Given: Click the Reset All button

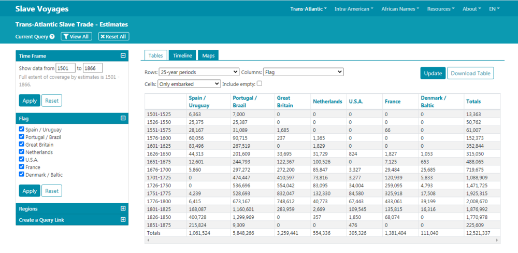Looking at the screenshot, I should click(x=113, y=36).
